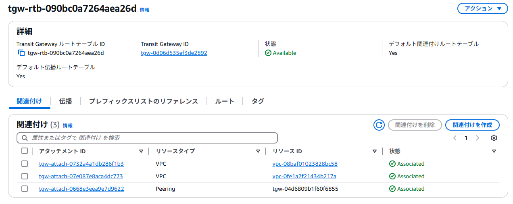Click the green Available status icon
513x204 pixels.
tap(268, 53)
